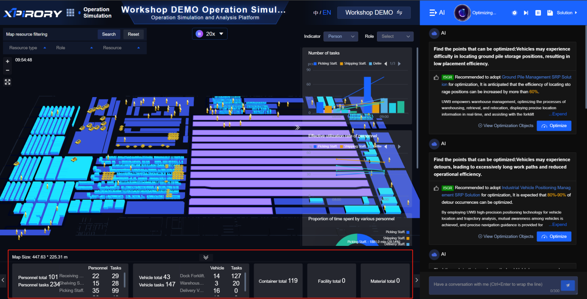Click the timer icon in AI header

[x=514, y=13]
